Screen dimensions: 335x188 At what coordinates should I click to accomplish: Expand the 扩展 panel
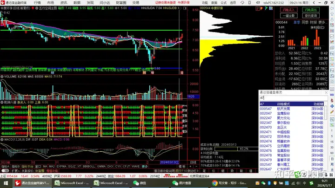pos(16,171)
